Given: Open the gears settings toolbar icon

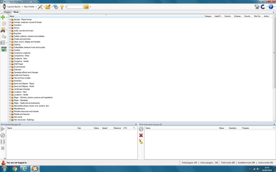Looking at the screenshot, I should click(x=56, y=7).
